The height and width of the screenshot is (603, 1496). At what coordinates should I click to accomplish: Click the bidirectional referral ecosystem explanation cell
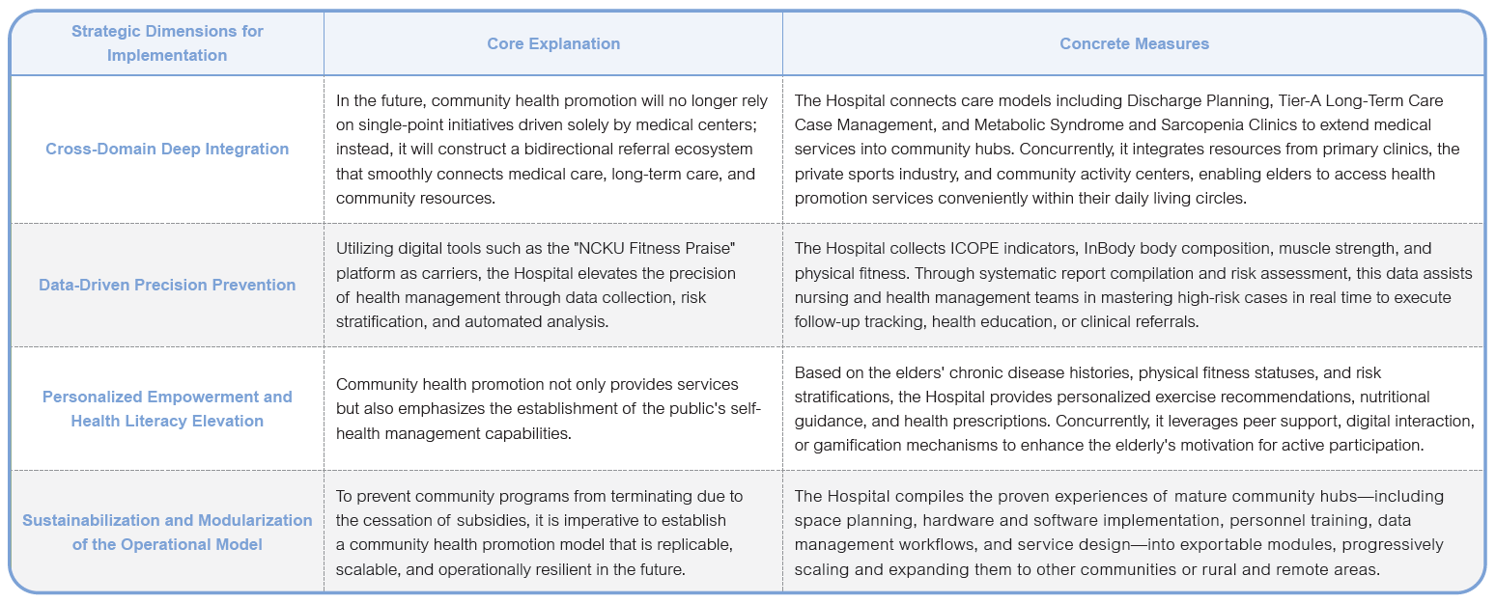coord(553,149)
